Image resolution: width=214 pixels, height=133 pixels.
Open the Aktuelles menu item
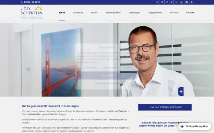point(78,12)
